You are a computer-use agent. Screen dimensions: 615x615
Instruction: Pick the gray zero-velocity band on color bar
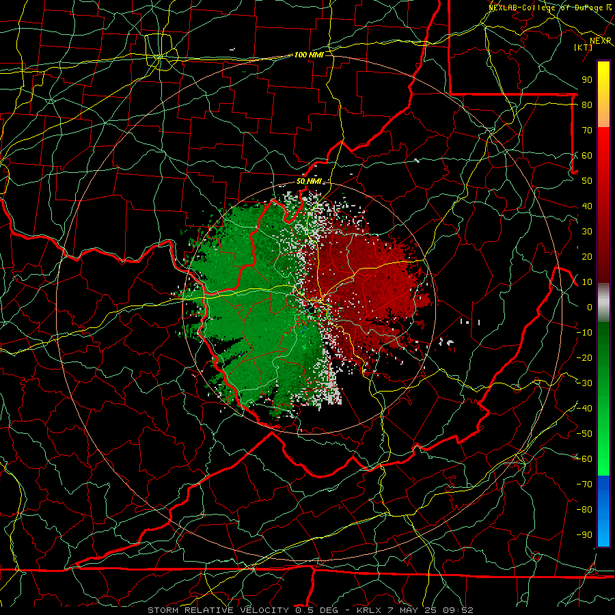pos(603,303)
